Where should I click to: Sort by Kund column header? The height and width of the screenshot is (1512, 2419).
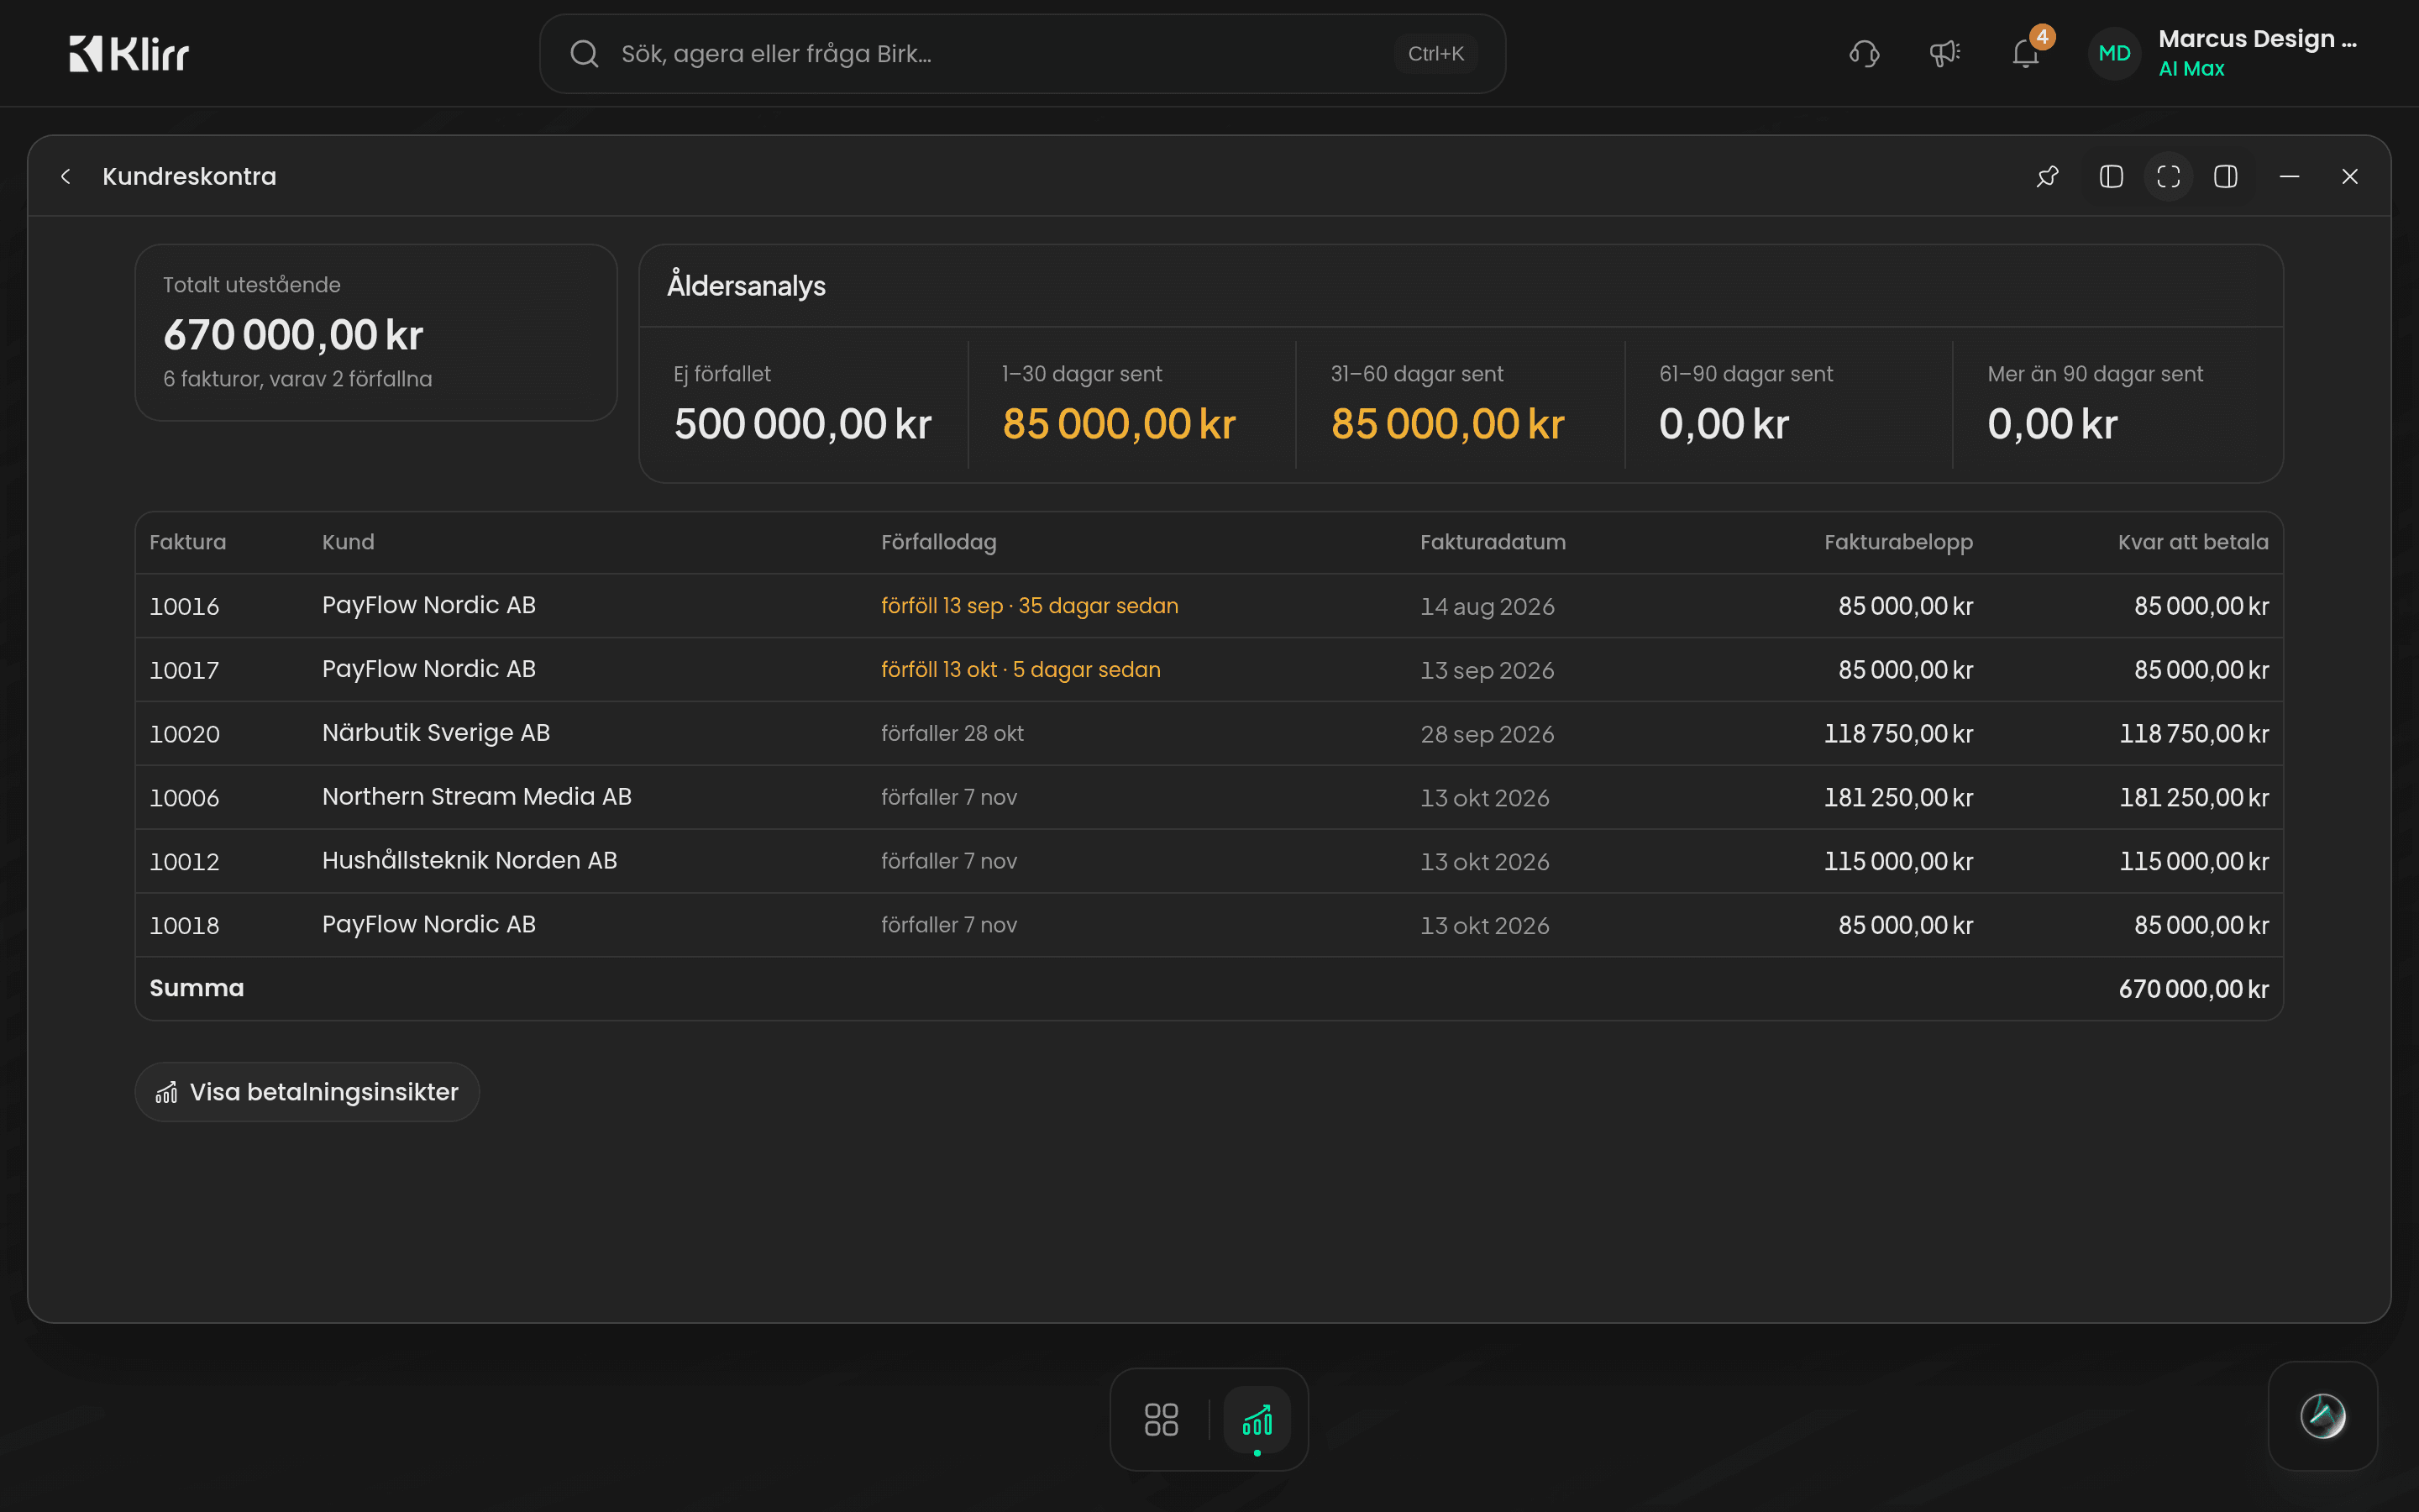[348, 542]
